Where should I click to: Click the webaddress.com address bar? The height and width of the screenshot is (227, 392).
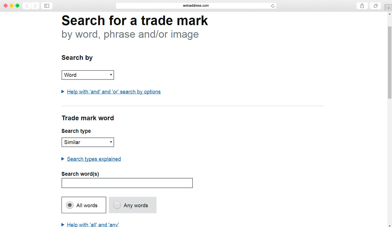click(x=196, y=6)
